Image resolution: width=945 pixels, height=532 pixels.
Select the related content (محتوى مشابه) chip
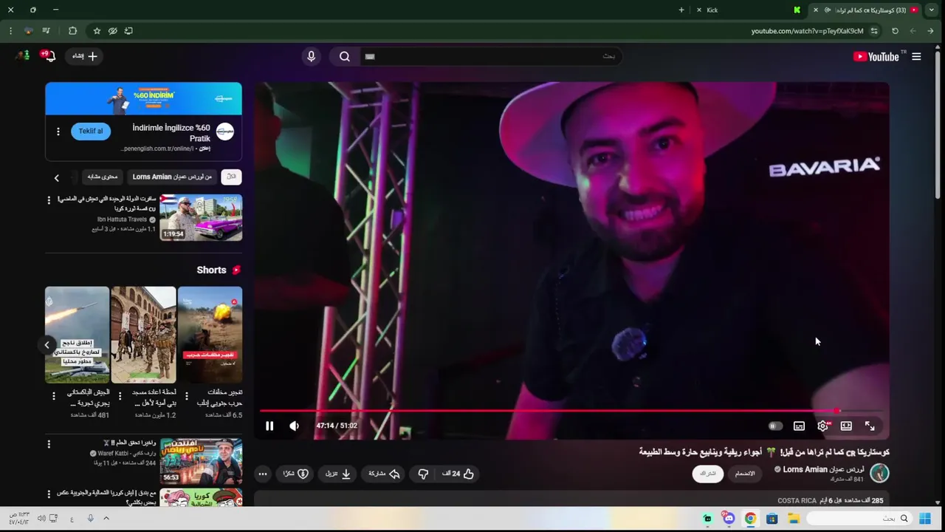(103, 177)
